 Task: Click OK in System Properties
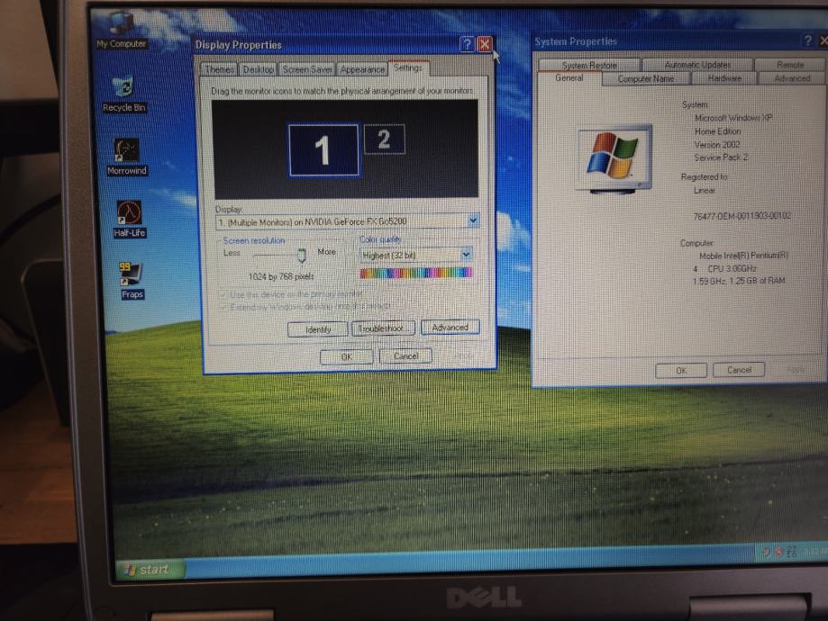[681, 371]
